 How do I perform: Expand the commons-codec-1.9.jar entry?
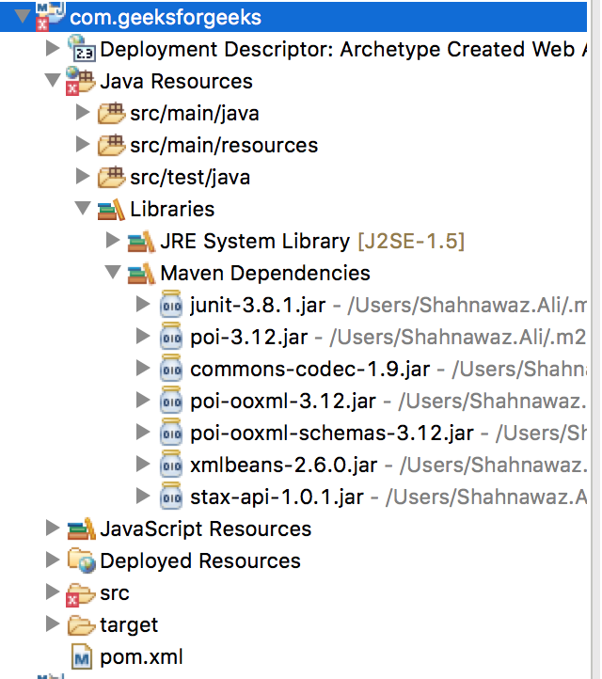(143, 368)
